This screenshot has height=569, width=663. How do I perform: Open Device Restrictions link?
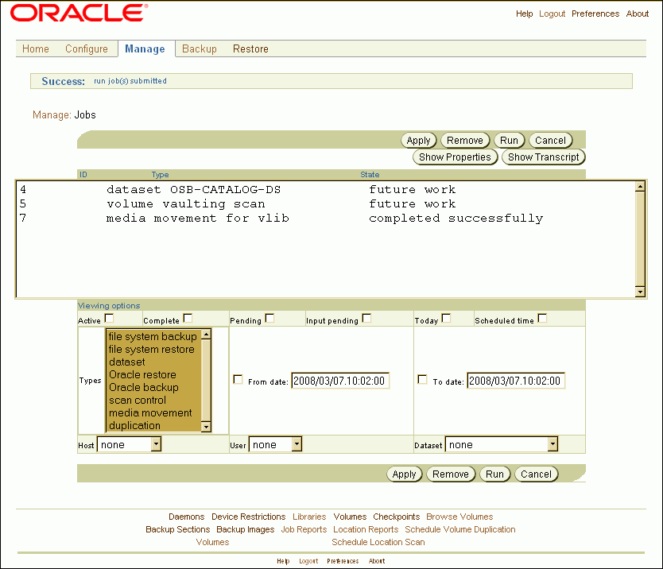(x=249, y=517)
